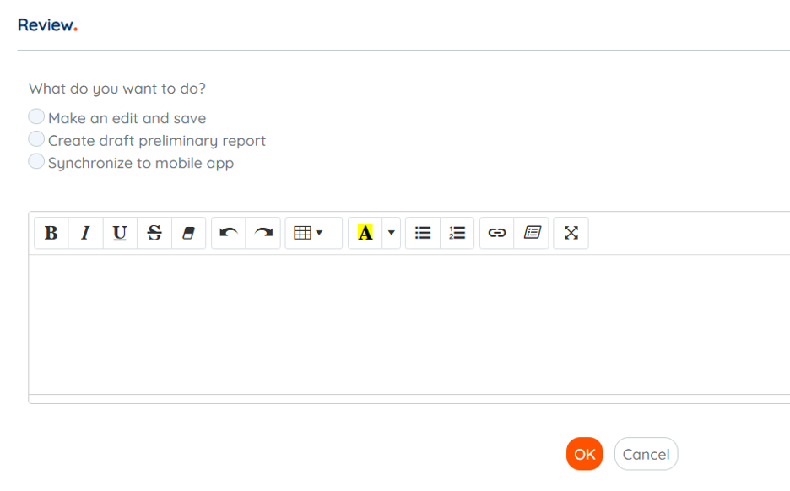Click inside the rich text editing area

pos(409,324)
